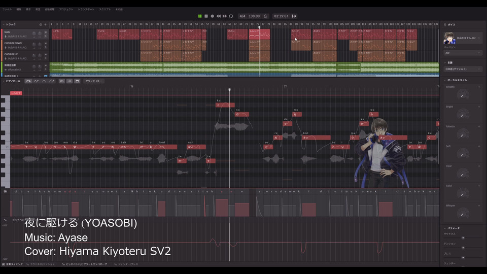Screen dimensions: 487x274
Task: Solo the MAIN track
Action: [x=46, y=36]
